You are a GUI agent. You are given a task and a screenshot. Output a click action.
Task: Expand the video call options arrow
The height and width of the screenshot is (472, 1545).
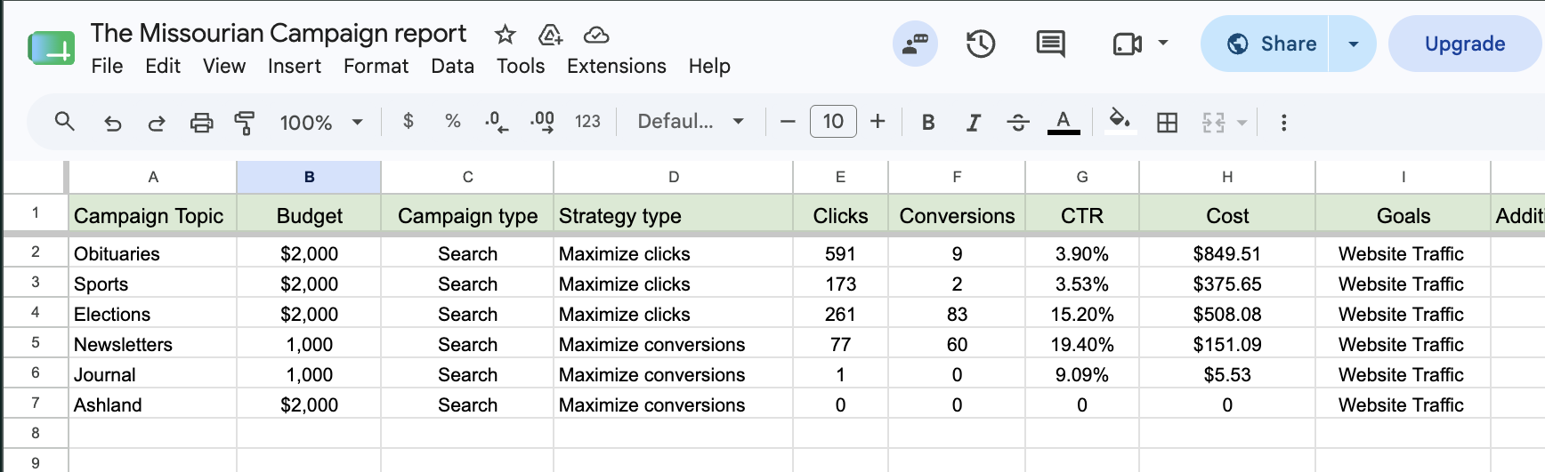tap(1162, 43)
